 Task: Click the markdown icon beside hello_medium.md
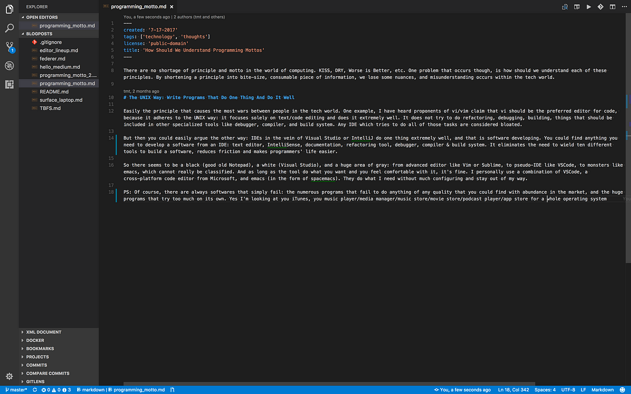[34, 67]
